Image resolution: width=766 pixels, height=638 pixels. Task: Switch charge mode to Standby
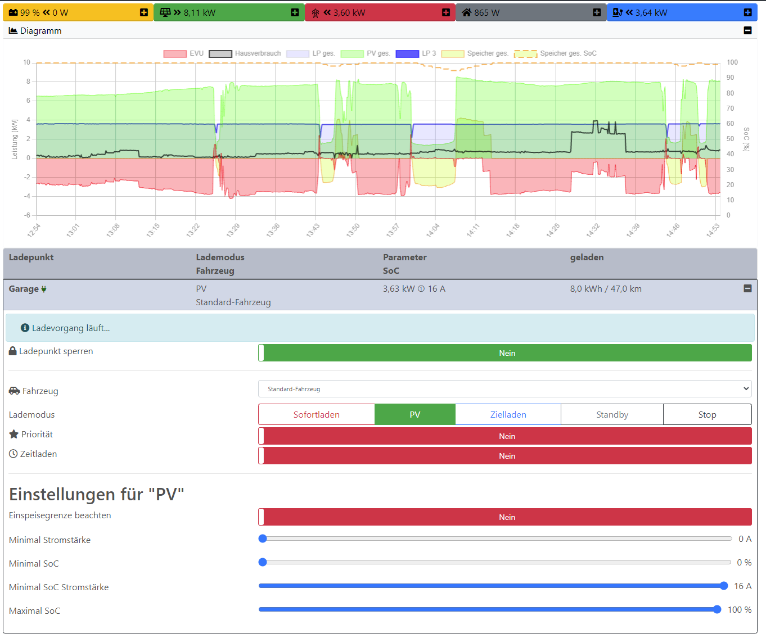[612, 415]
